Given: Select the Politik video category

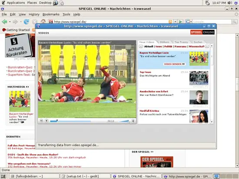Looking at the screenshot, I should click(168, 46).
